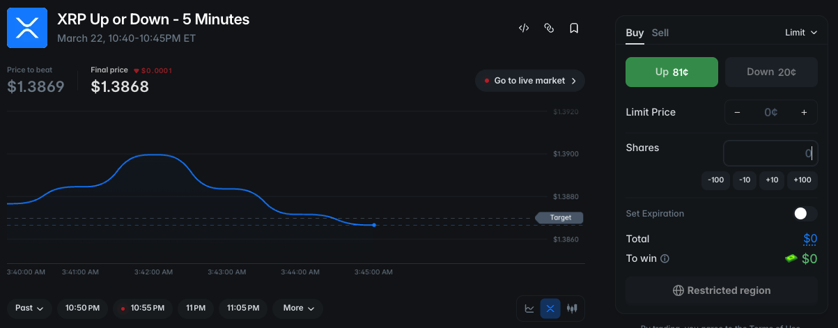Switch to line chart view icon
The image size is (838, 328).
coord(529,308)
